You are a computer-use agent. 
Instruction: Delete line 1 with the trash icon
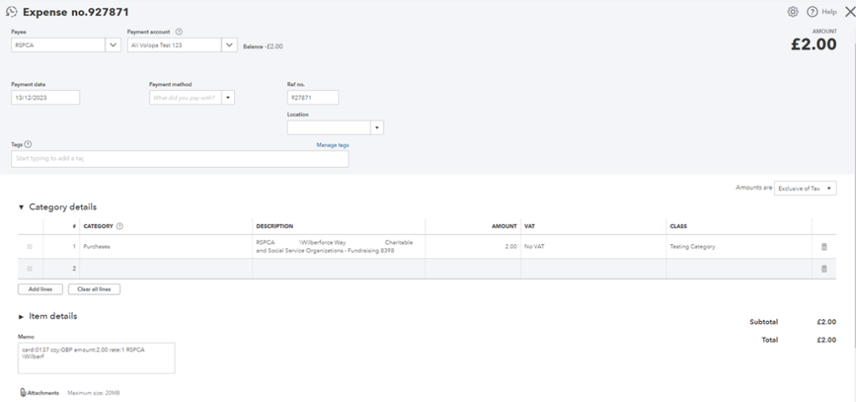(x=823, y=247)
